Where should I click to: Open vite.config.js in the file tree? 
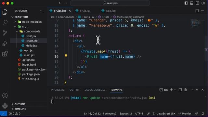click(x=29, y=79)
